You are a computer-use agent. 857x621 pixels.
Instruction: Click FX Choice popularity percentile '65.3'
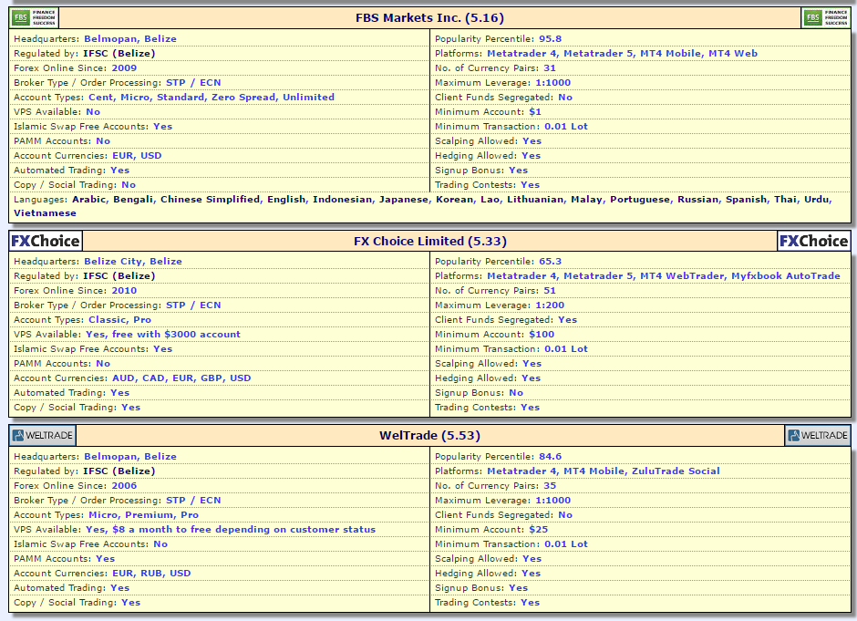tap(551, 262)
